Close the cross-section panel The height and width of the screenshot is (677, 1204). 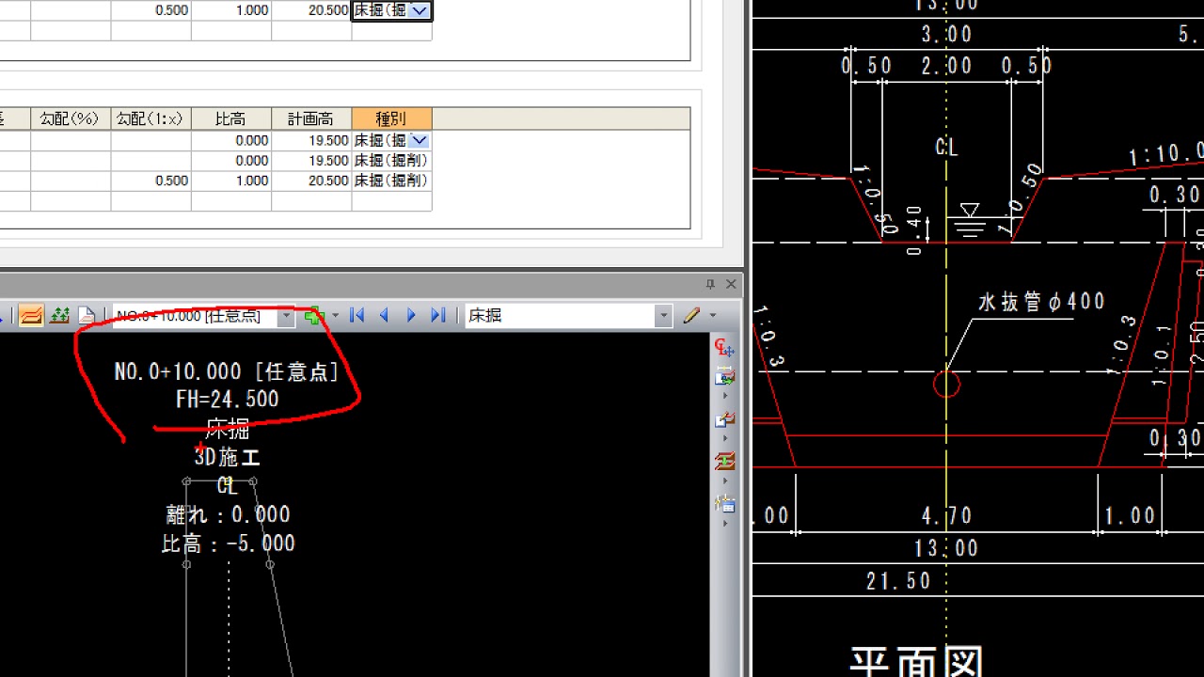(731, 284)
